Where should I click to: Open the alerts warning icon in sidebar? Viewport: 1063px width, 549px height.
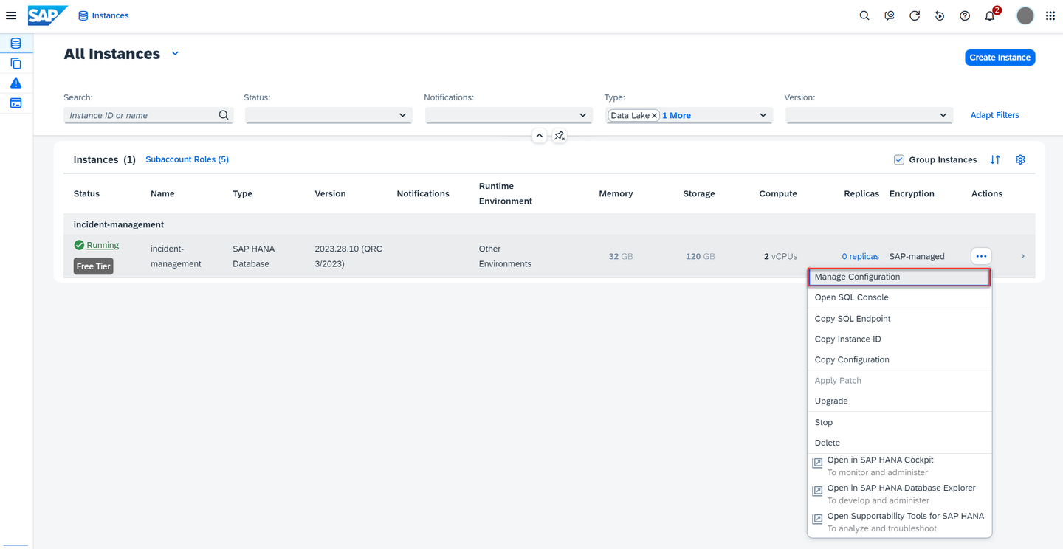16,83
